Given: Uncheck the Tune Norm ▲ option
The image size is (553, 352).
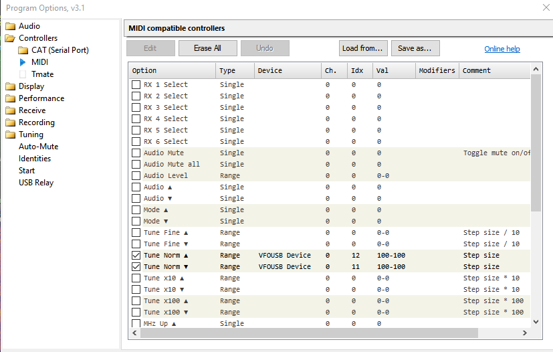Looking at the screenshot, I should click(x=136, y=256).
